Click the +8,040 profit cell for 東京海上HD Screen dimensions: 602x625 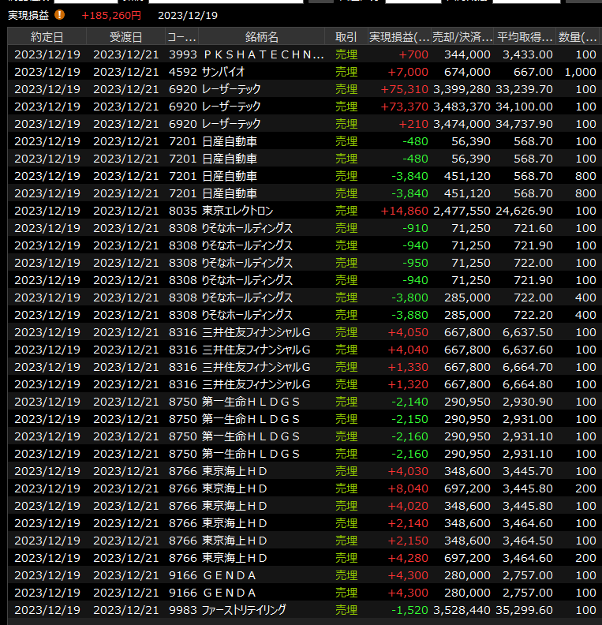409,488
